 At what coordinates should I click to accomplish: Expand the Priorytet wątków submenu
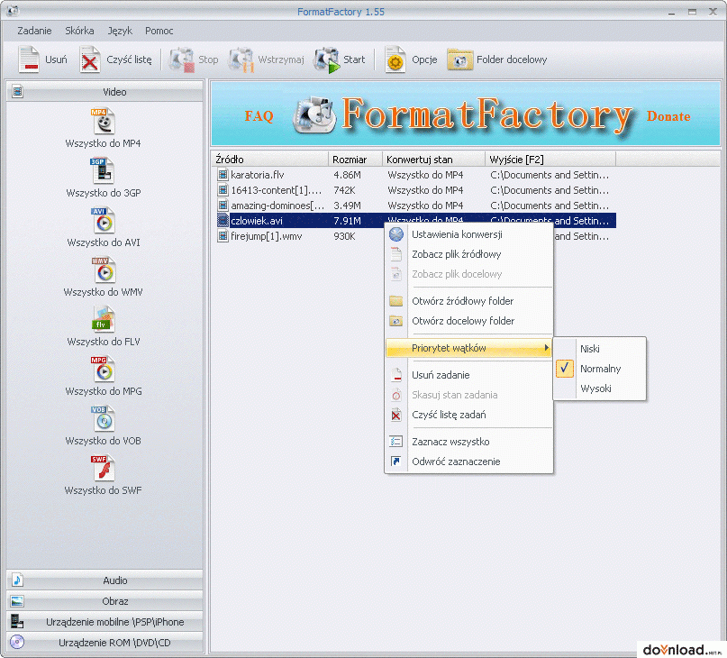(x=468, y=348)
